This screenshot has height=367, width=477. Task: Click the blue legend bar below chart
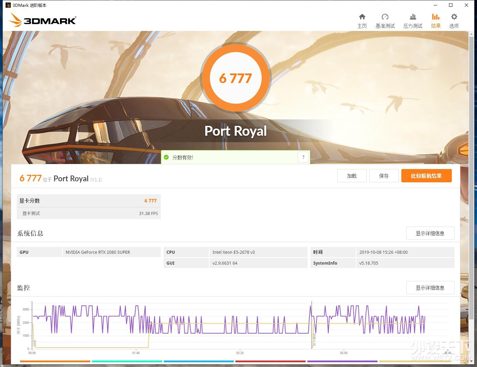[199, 361]
